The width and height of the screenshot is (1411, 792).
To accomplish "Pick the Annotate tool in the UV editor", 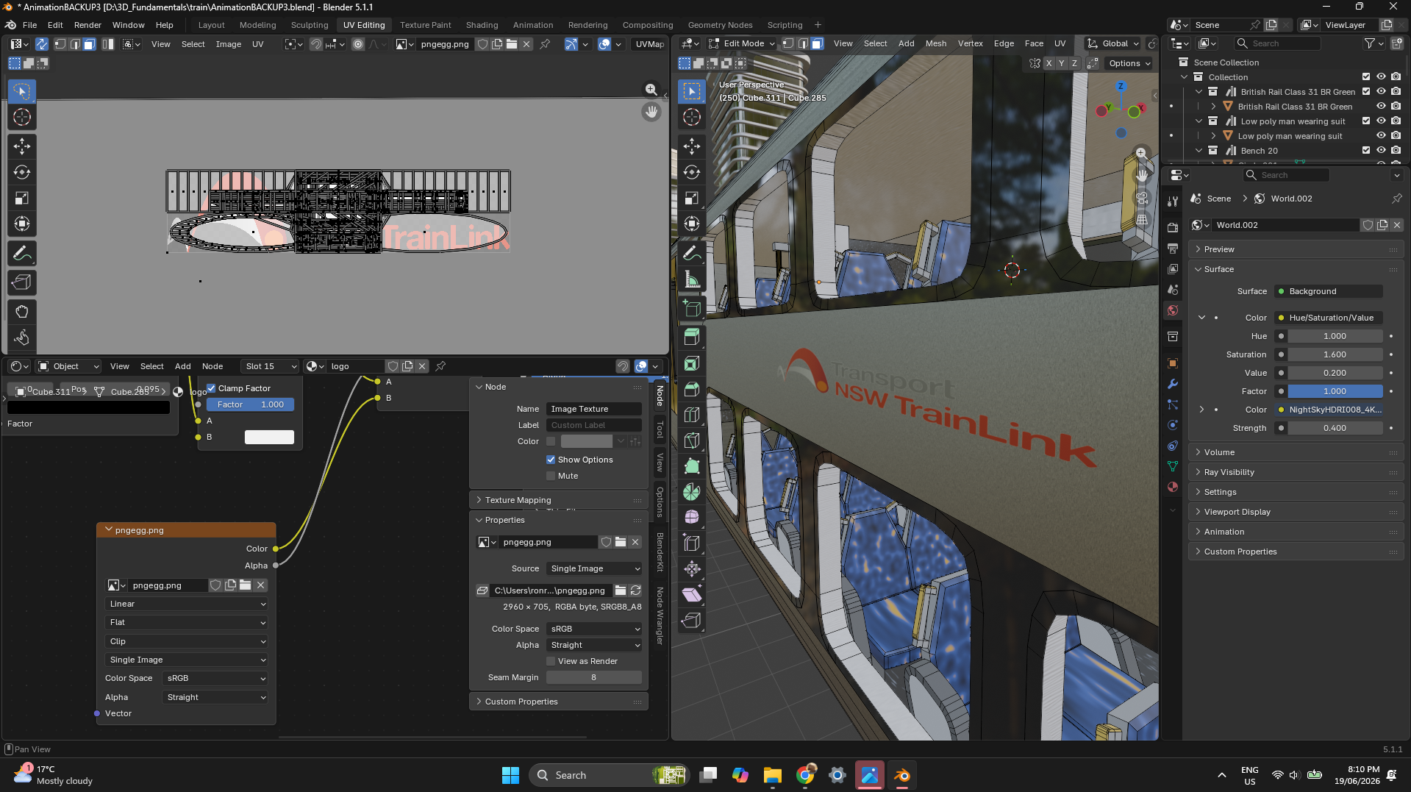I will point(22,254).
